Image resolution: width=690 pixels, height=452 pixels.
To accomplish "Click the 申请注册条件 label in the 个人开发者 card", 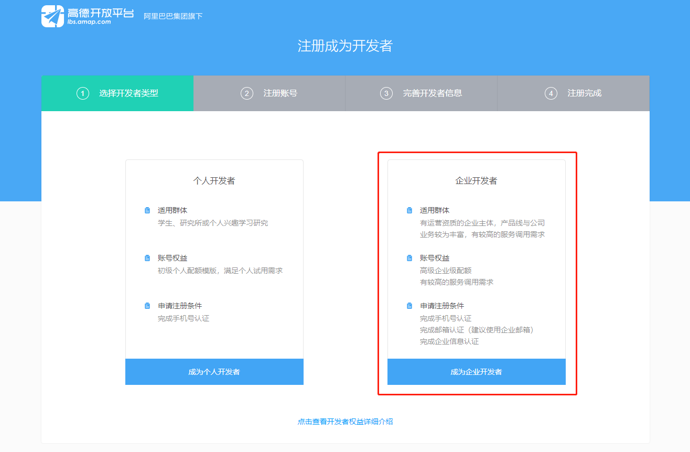I will tap(180, 306).
